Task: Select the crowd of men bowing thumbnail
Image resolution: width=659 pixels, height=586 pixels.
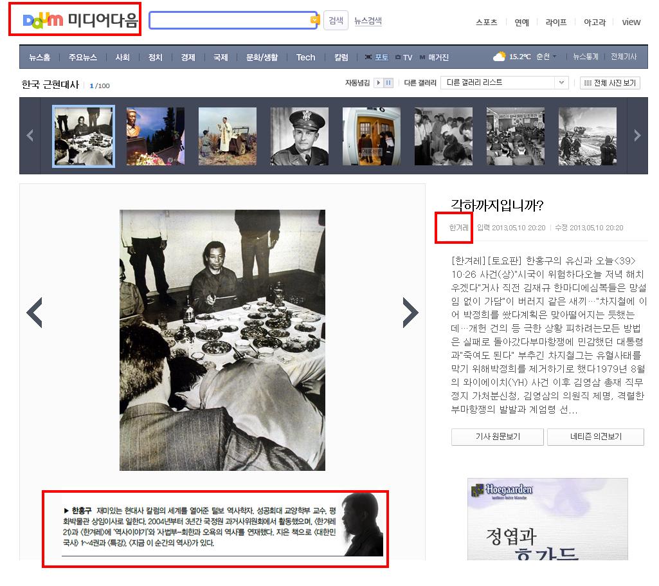Action: point(444,136)
